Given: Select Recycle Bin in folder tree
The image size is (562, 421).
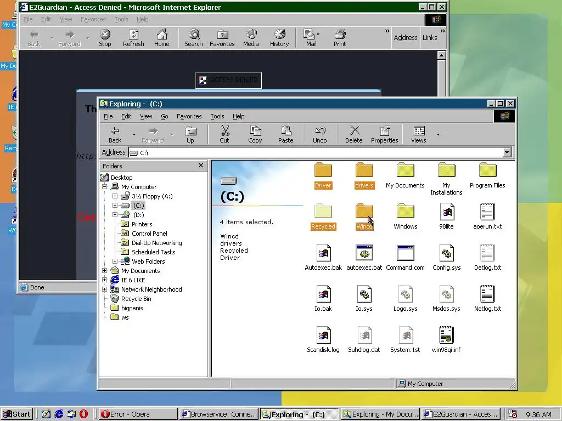Looking at the screenshot, I should point(136,299).
